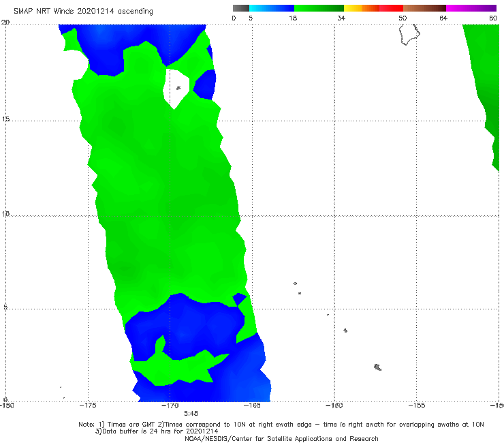Click the cyan-to-blue segment of the color bar

272,8
